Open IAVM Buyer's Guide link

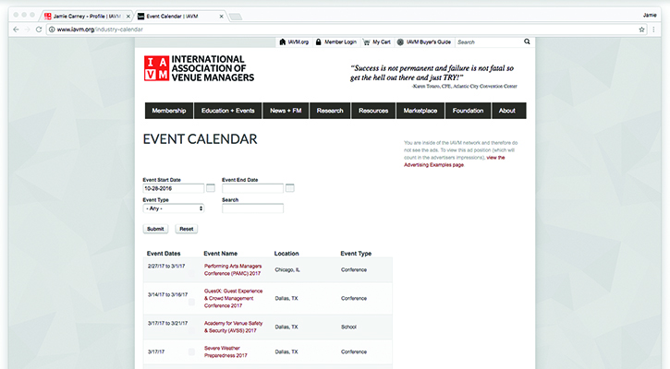[424, 42]
